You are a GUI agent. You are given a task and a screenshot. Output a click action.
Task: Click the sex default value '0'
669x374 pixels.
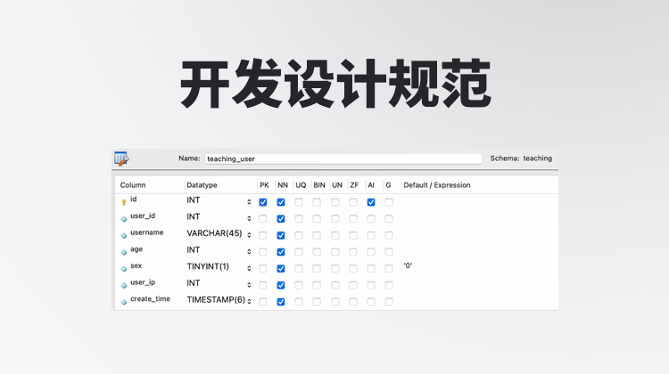click(x=409, y=265)
